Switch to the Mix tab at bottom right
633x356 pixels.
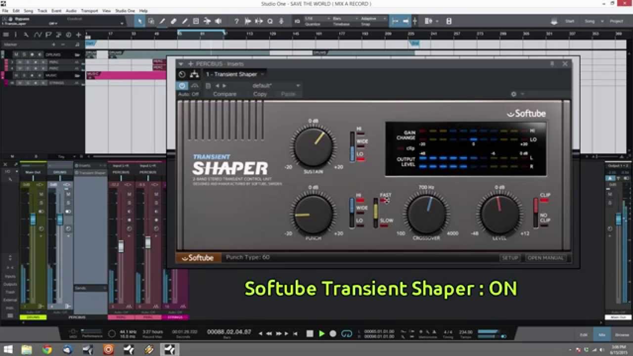point(602,335)
